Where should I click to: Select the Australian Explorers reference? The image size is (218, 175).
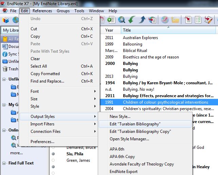click(159, 38)
